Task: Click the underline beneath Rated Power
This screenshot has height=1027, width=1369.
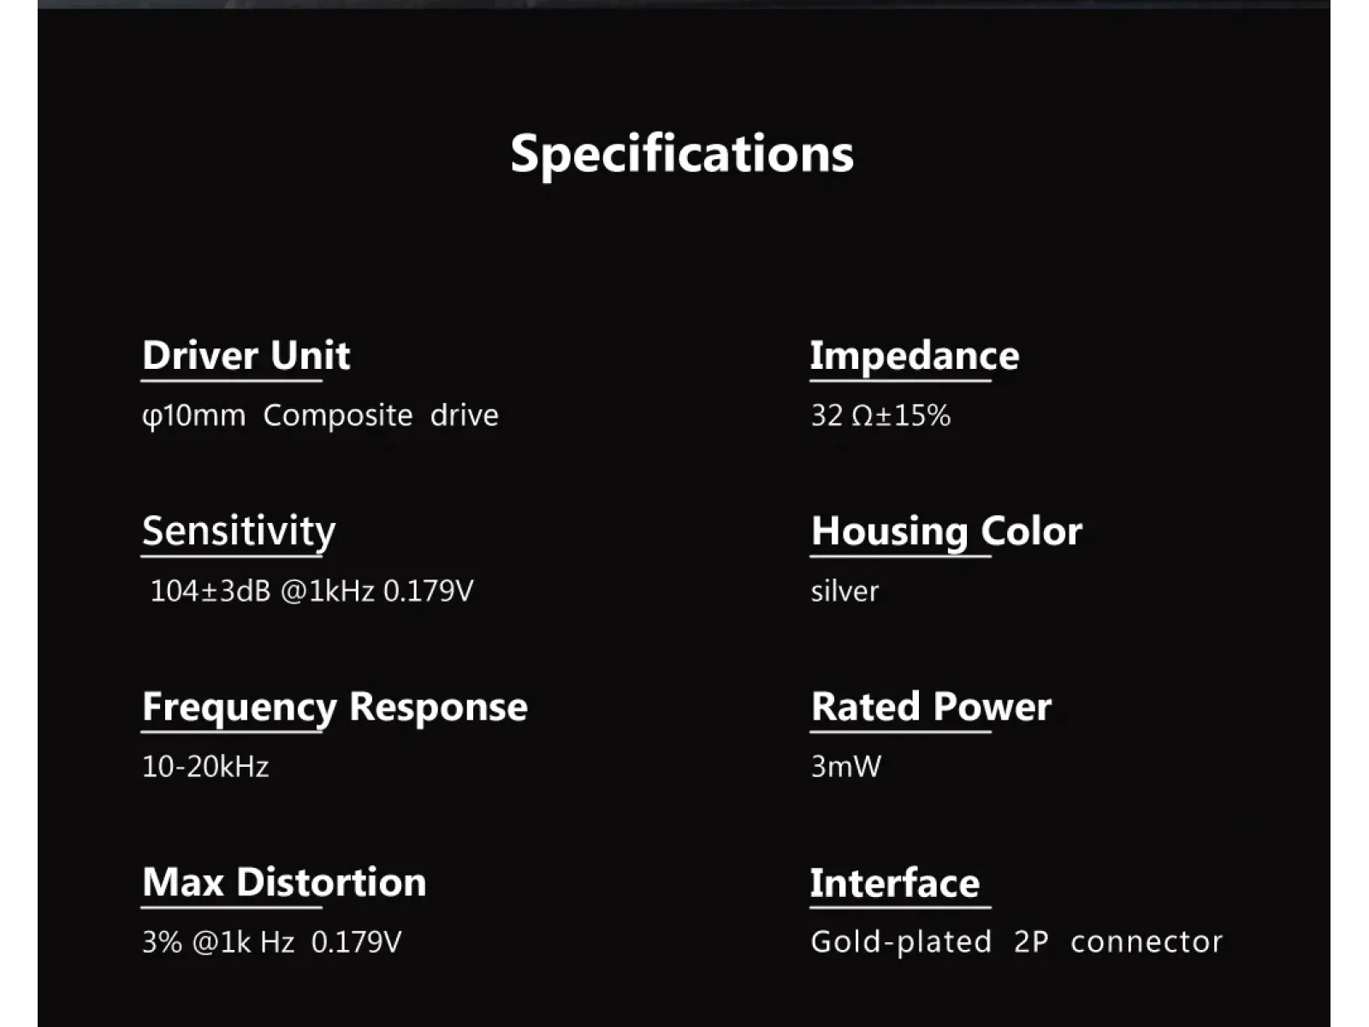Action: click(901, 732)
